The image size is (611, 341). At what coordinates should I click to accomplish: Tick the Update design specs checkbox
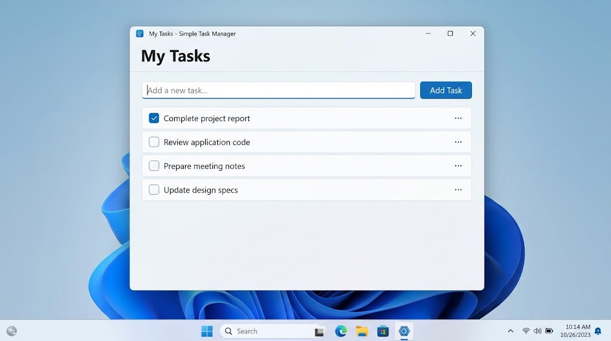pos(154,190)
